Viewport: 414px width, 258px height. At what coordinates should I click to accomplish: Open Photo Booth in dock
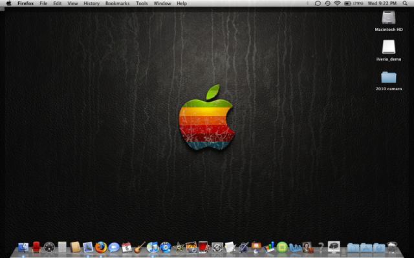click(x=204, y=247)
